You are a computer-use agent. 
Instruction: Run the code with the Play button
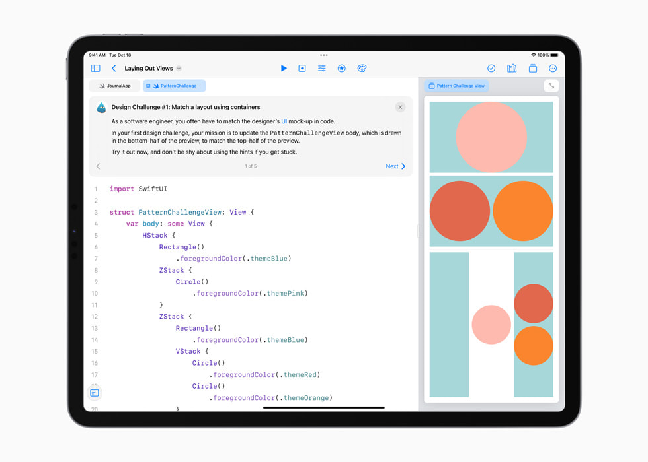pyautogui.click(x=284, y=68)
